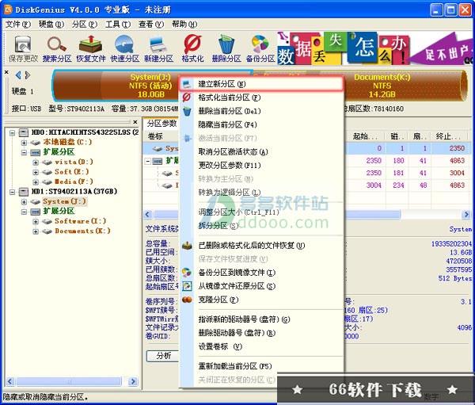Choose 转换为逻辑分区 menu entry
Screen dimensions: 475x405
click(261, 193)
